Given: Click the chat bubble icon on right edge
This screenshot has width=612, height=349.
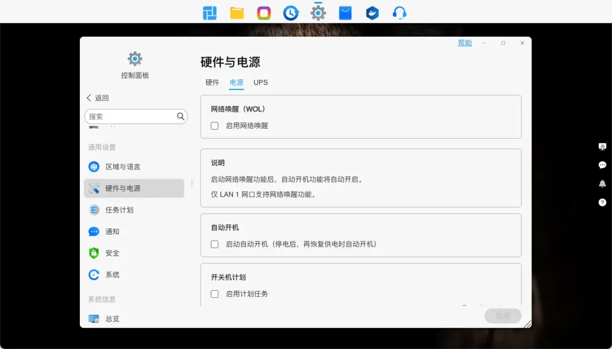Looking at the screenshot, I should coord(602,165).
